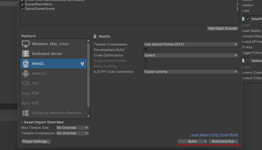Image resolution: width=262 pixels, height=150 pixels.
Task: Select the Universal Windows Platform label
Action: tap(56, 113)
